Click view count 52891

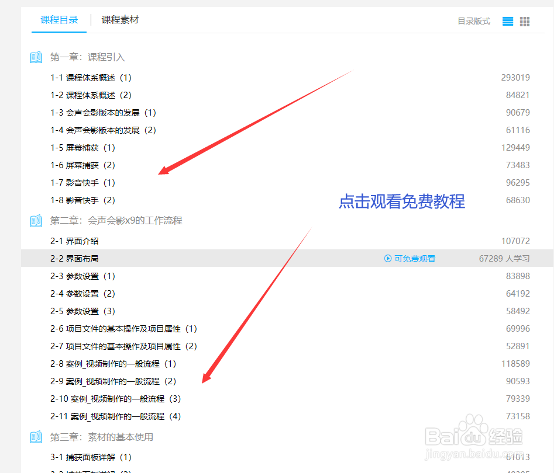pyautogui.click(x=518, y=346)
